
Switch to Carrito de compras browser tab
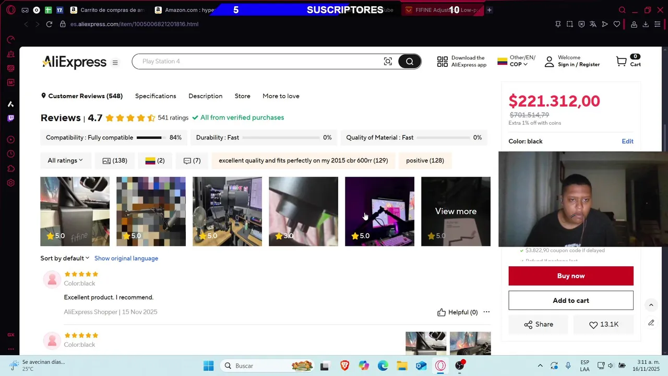pyautogui.click(x=107, y=10)
